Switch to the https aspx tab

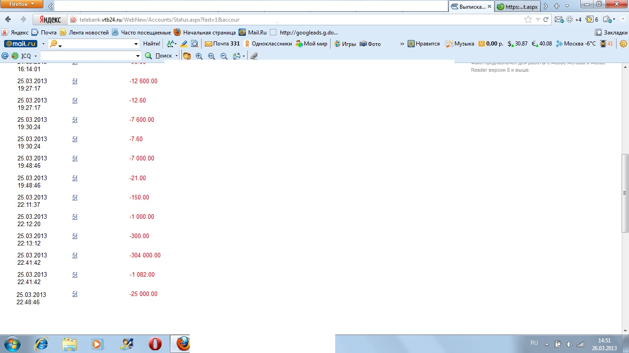pyautogui.click(x=518, y=6)
